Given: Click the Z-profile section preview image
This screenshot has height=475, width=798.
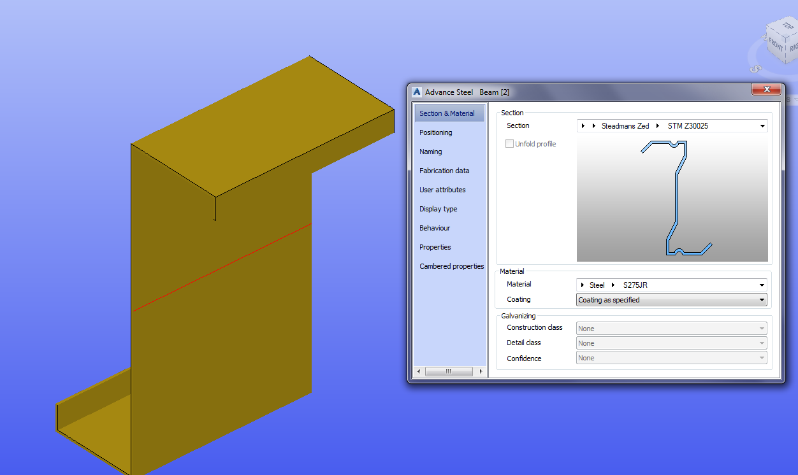Looking at the screenshot, I should tap(672, 197).
